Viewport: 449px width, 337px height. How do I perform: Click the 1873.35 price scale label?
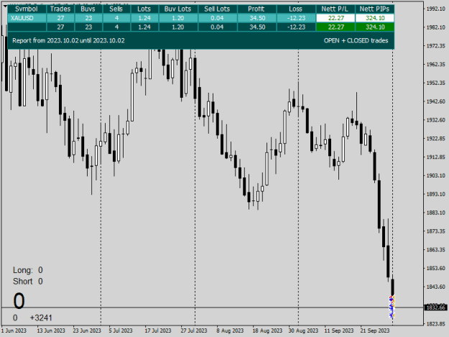[x=436, y=231]
